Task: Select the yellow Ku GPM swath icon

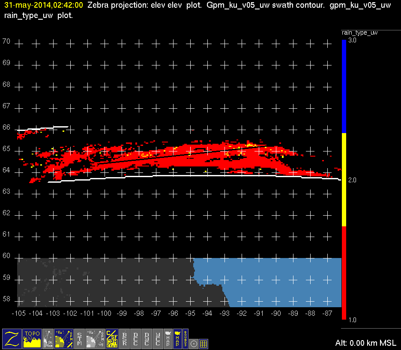Action: [64, 338]
